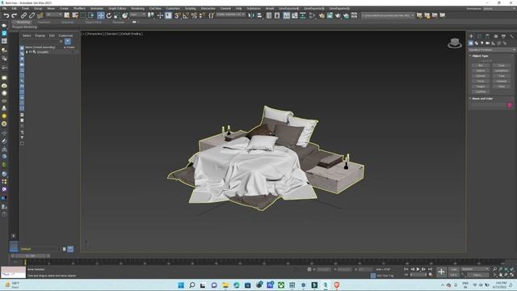Click the ViewCube in the viewport
Viewport: 517px width, 291px height.
(x=455, y=43)
